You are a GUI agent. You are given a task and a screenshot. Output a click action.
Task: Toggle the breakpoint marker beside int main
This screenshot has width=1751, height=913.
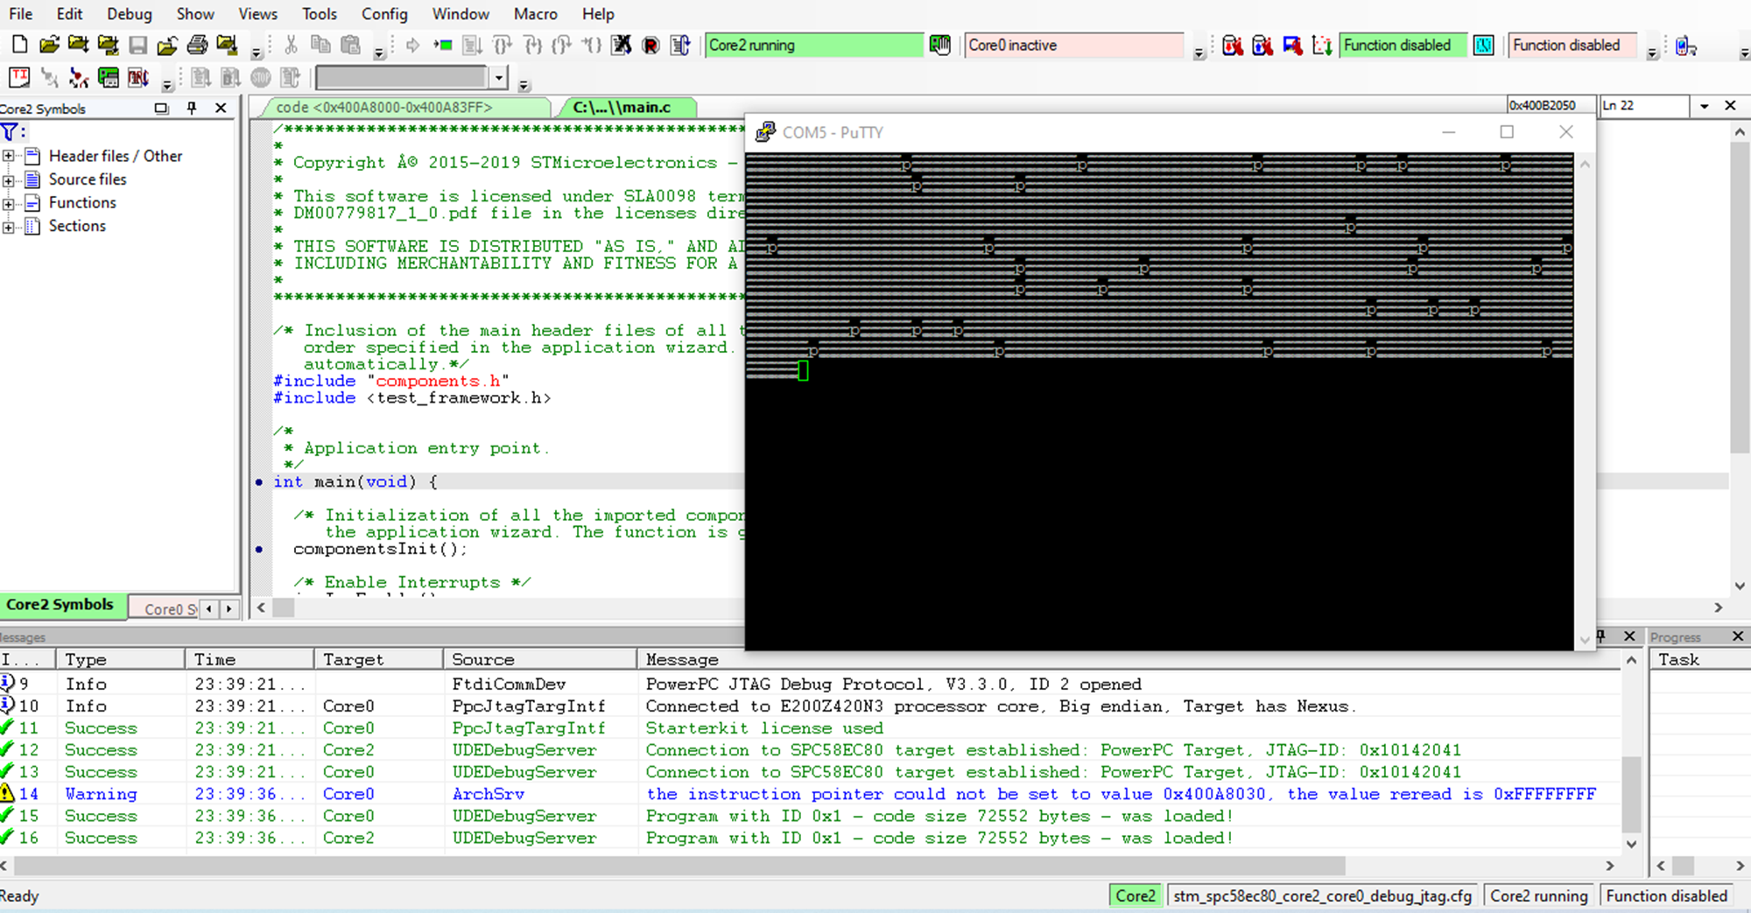(x=257, y=482)
